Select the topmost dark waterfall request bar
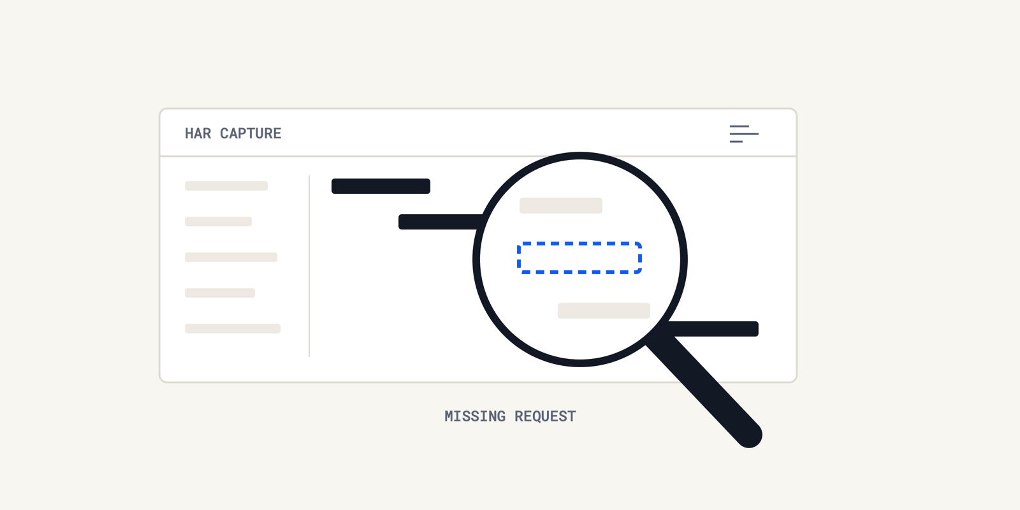The width and height of the screenshot is (1020, 510). click(381, 186)
